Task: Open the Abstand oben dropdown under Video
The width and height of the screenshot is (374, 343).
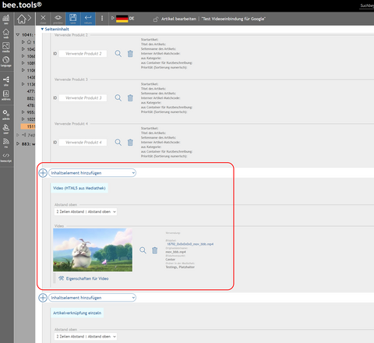Action: 86,212
